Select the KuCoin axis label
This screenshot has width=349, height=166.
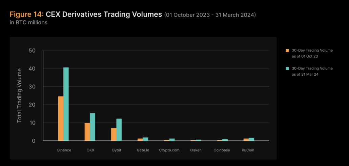coord(248,150)
